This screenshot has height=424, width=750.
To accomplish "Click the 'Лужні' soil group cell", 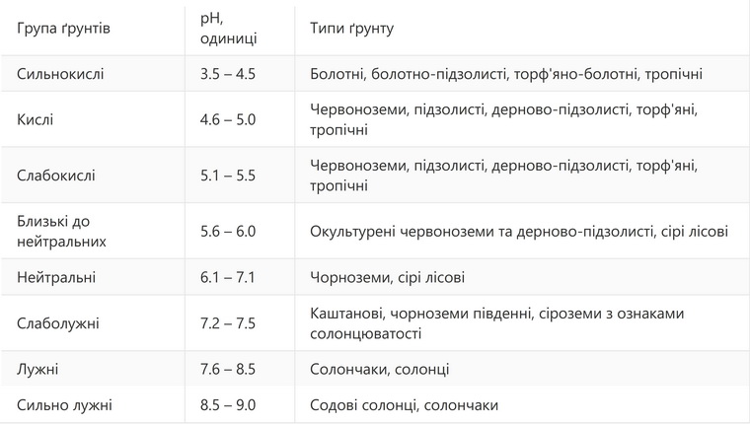I will (37, 369).
